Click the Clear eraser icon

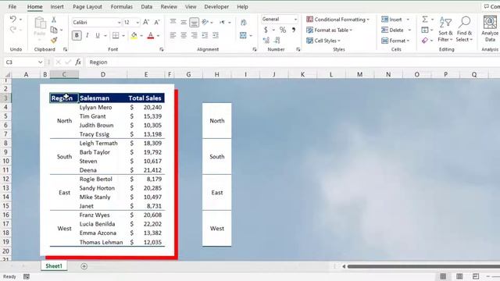coord(425,41)
